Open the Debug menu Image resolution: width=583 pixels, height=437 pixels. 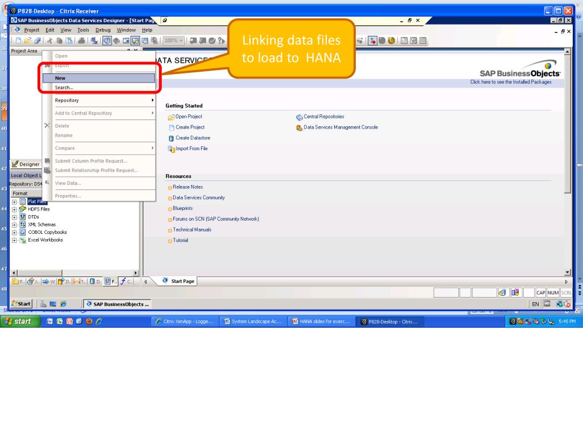pyautogui.click(x=103, y=30)
